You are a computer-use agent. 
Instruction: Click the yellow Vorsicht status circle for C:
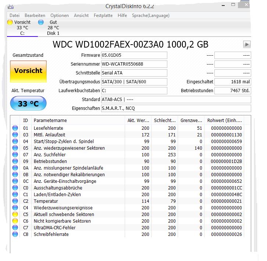pos(10,22)
